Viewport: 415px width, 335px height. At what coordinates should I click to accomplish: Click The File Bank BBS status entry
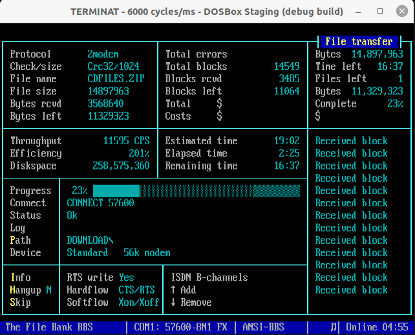pyautogui.click(x=49, y=327)
